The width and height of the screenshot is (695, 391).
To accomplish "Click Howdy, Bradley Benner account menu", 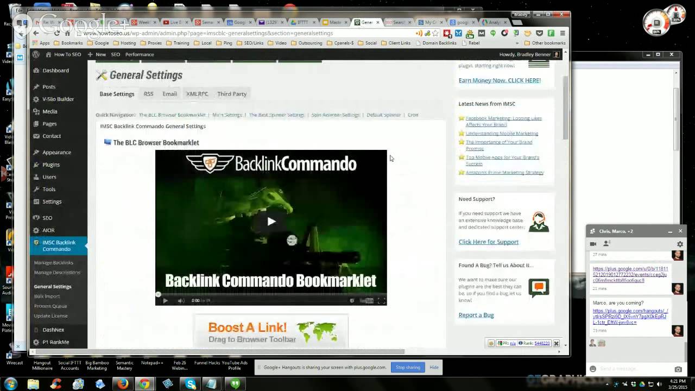I will coord(529,54).
